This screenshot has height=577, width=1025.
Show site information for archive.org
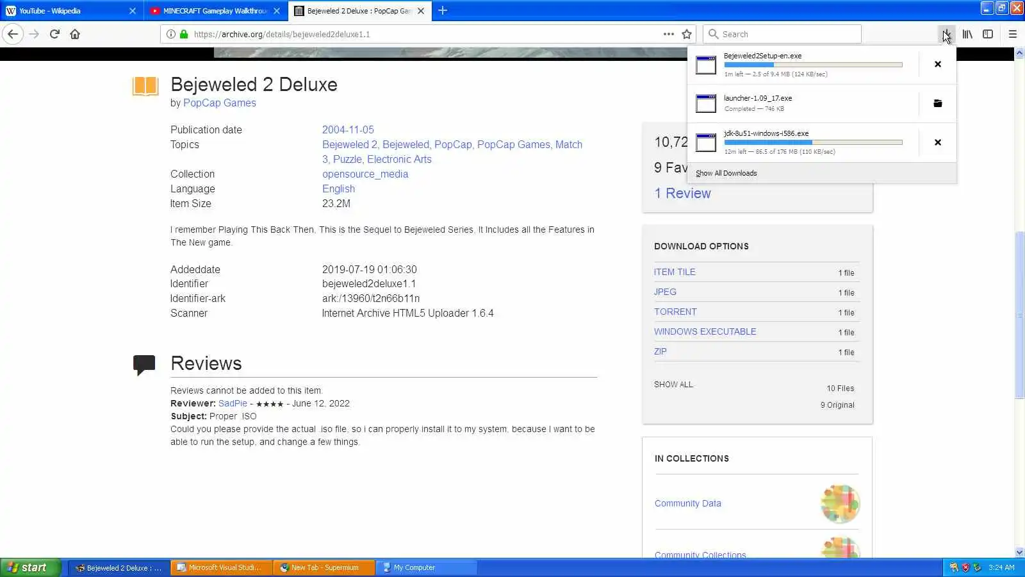(x=170, y=34)
